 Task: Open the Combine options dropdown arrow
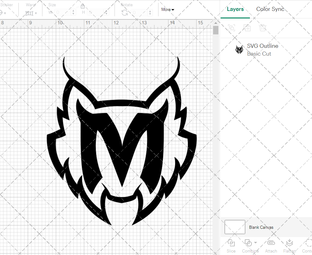(x=256, y=242)
